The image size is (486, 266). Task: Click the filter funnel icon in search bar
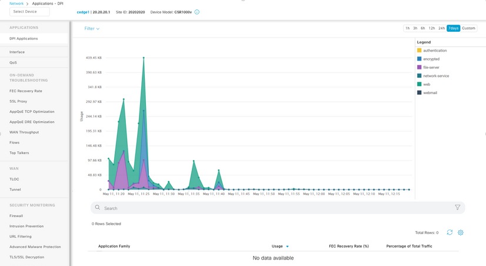(457, 207)
